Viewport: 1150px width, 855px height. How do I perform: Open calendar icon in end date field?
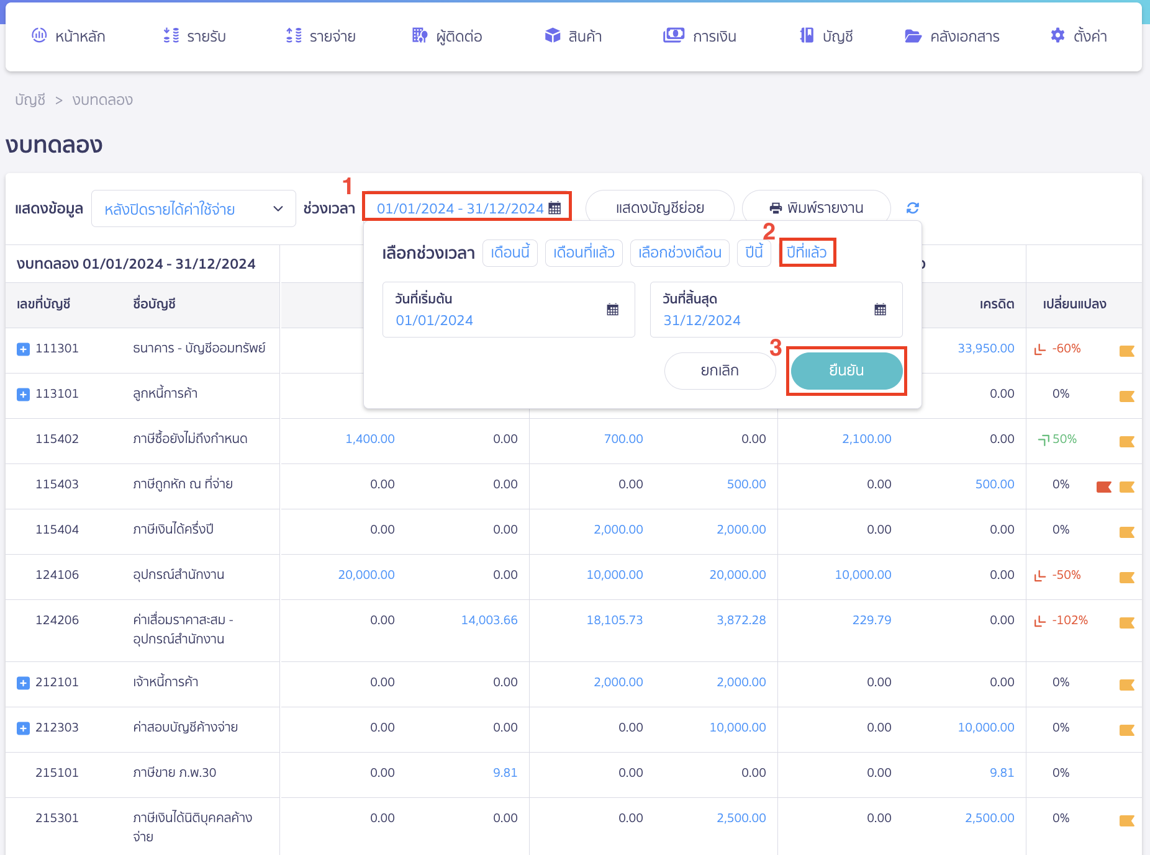[880, 310]
